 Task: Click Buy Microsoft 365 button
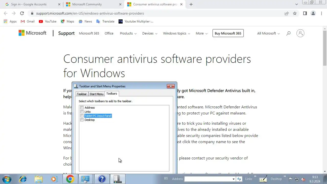(x=228, y=33)
